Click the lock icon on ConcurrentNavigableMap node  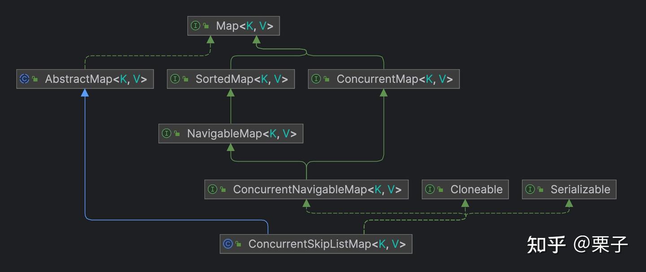223,189
